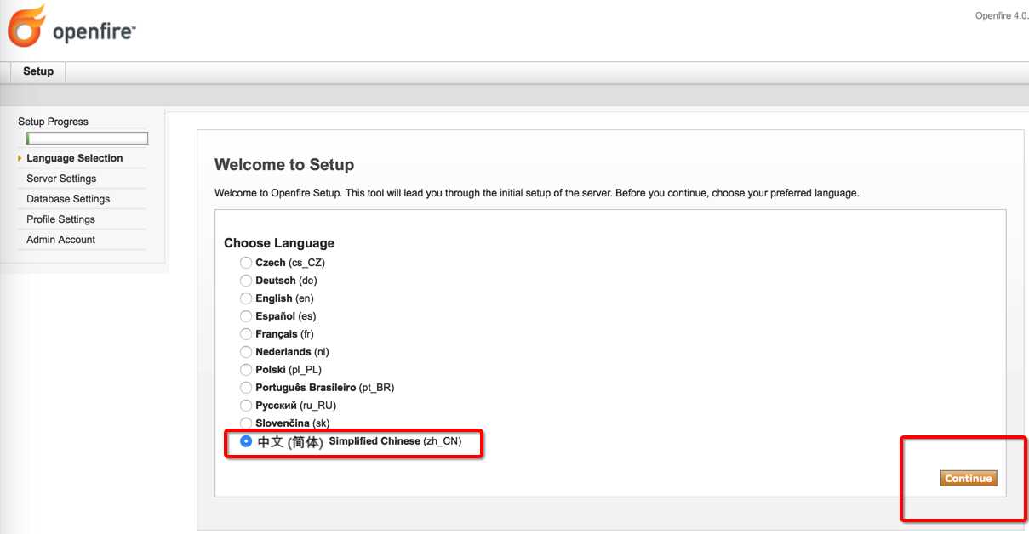Jump to Profile Settings step
The height and width of the screenshot is (534, 1029).
click(x=60, y=219)
